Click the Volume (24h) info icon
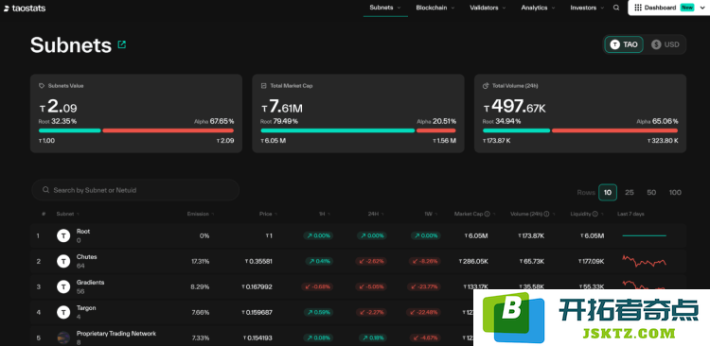The width and height of the screenshot is (710, 346). click(x=546, y=214)
